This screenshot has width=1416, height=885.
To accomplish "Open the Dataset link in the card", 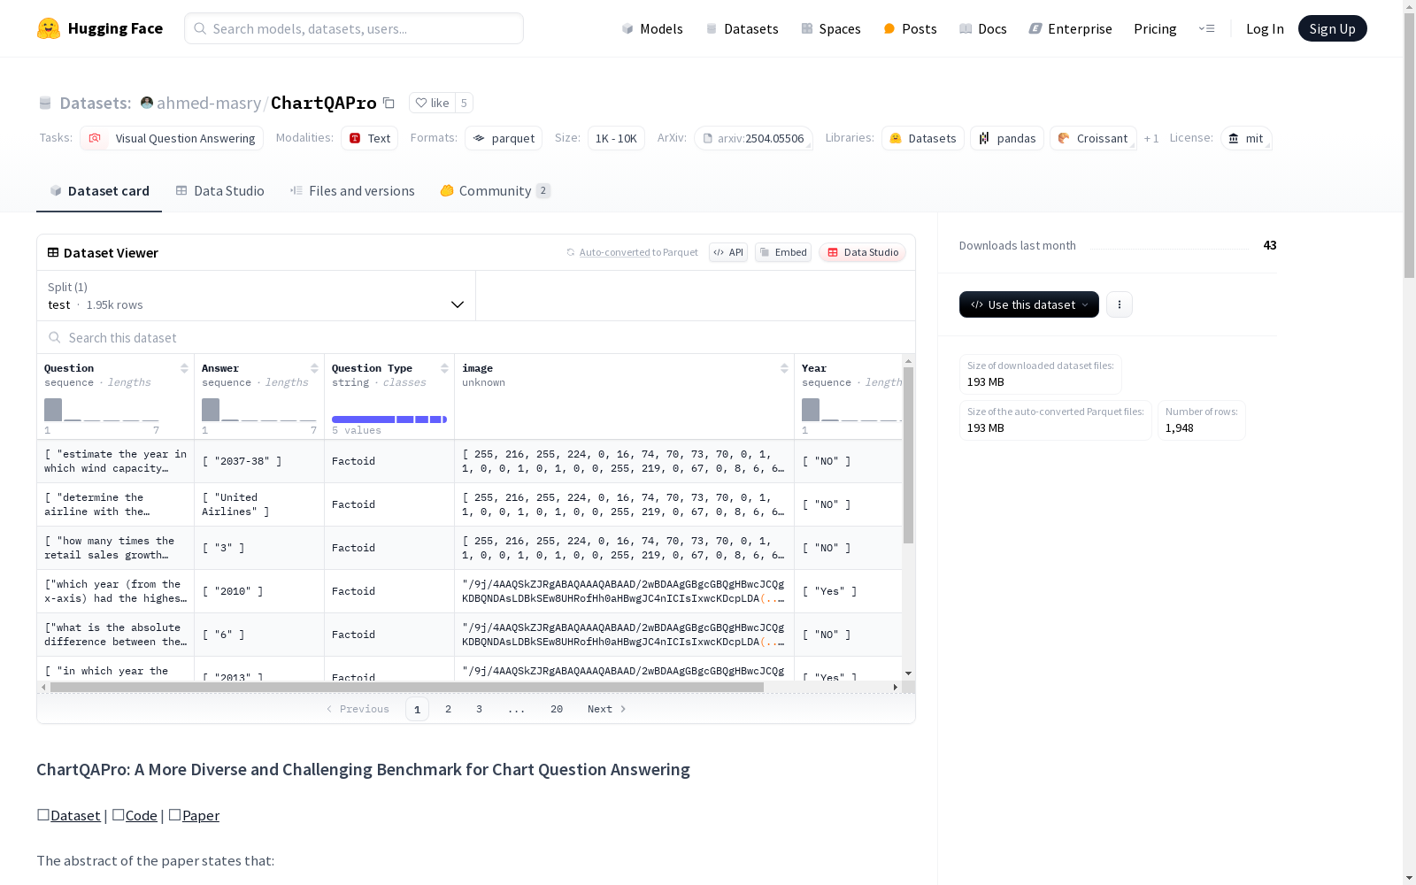I will (x=75, y=815).
